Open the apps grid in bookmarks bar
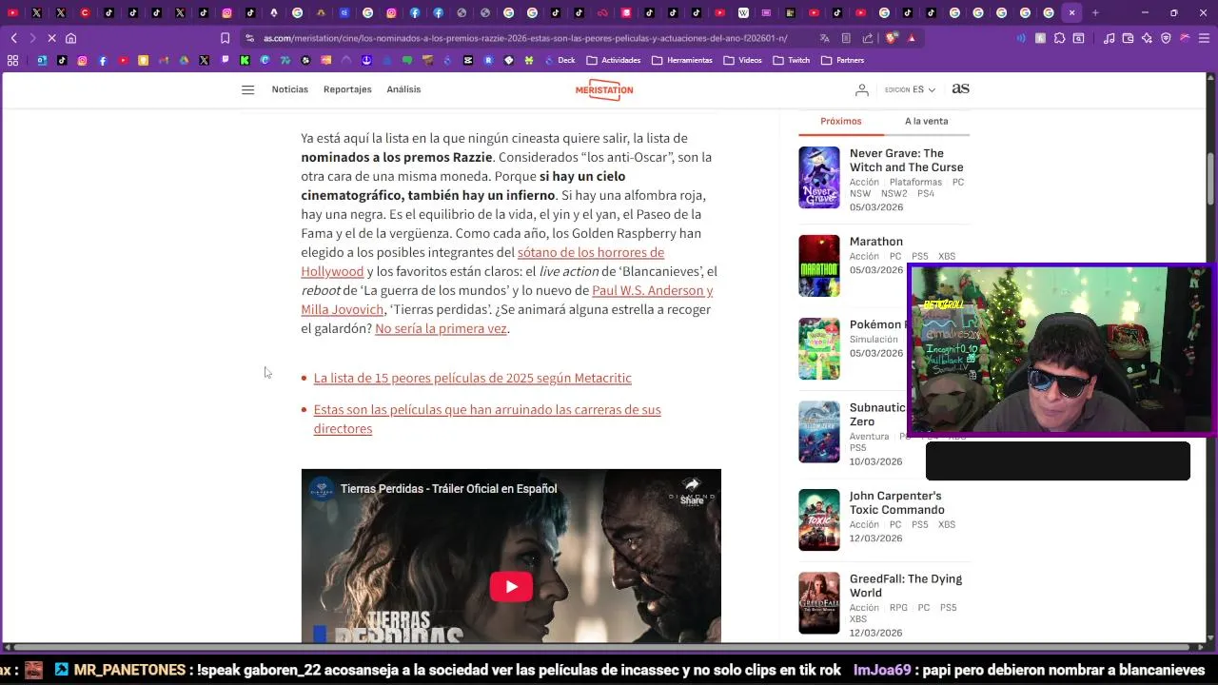This screenshot has height=685, width=1218. (x=12, y=60)
